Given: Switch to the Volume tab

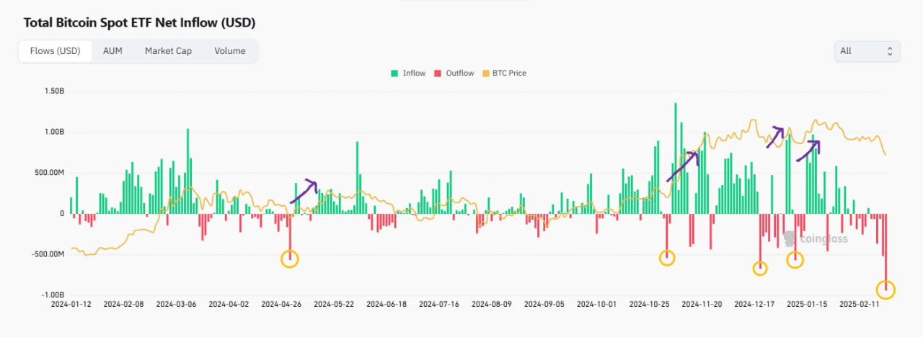Looking at the screenshot, I should (230, 51).
